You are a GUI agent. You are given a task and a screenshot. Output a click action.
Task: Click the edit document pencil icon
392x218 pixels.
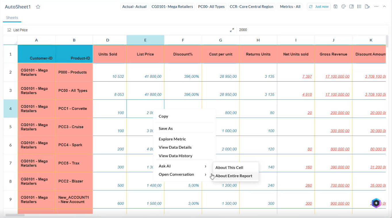(367, 7)
